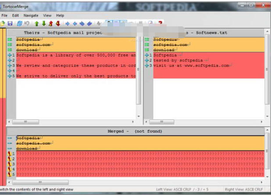Click the 'Merged - (not found)' pane header
271x195 pixels.
tap(135, 131)
